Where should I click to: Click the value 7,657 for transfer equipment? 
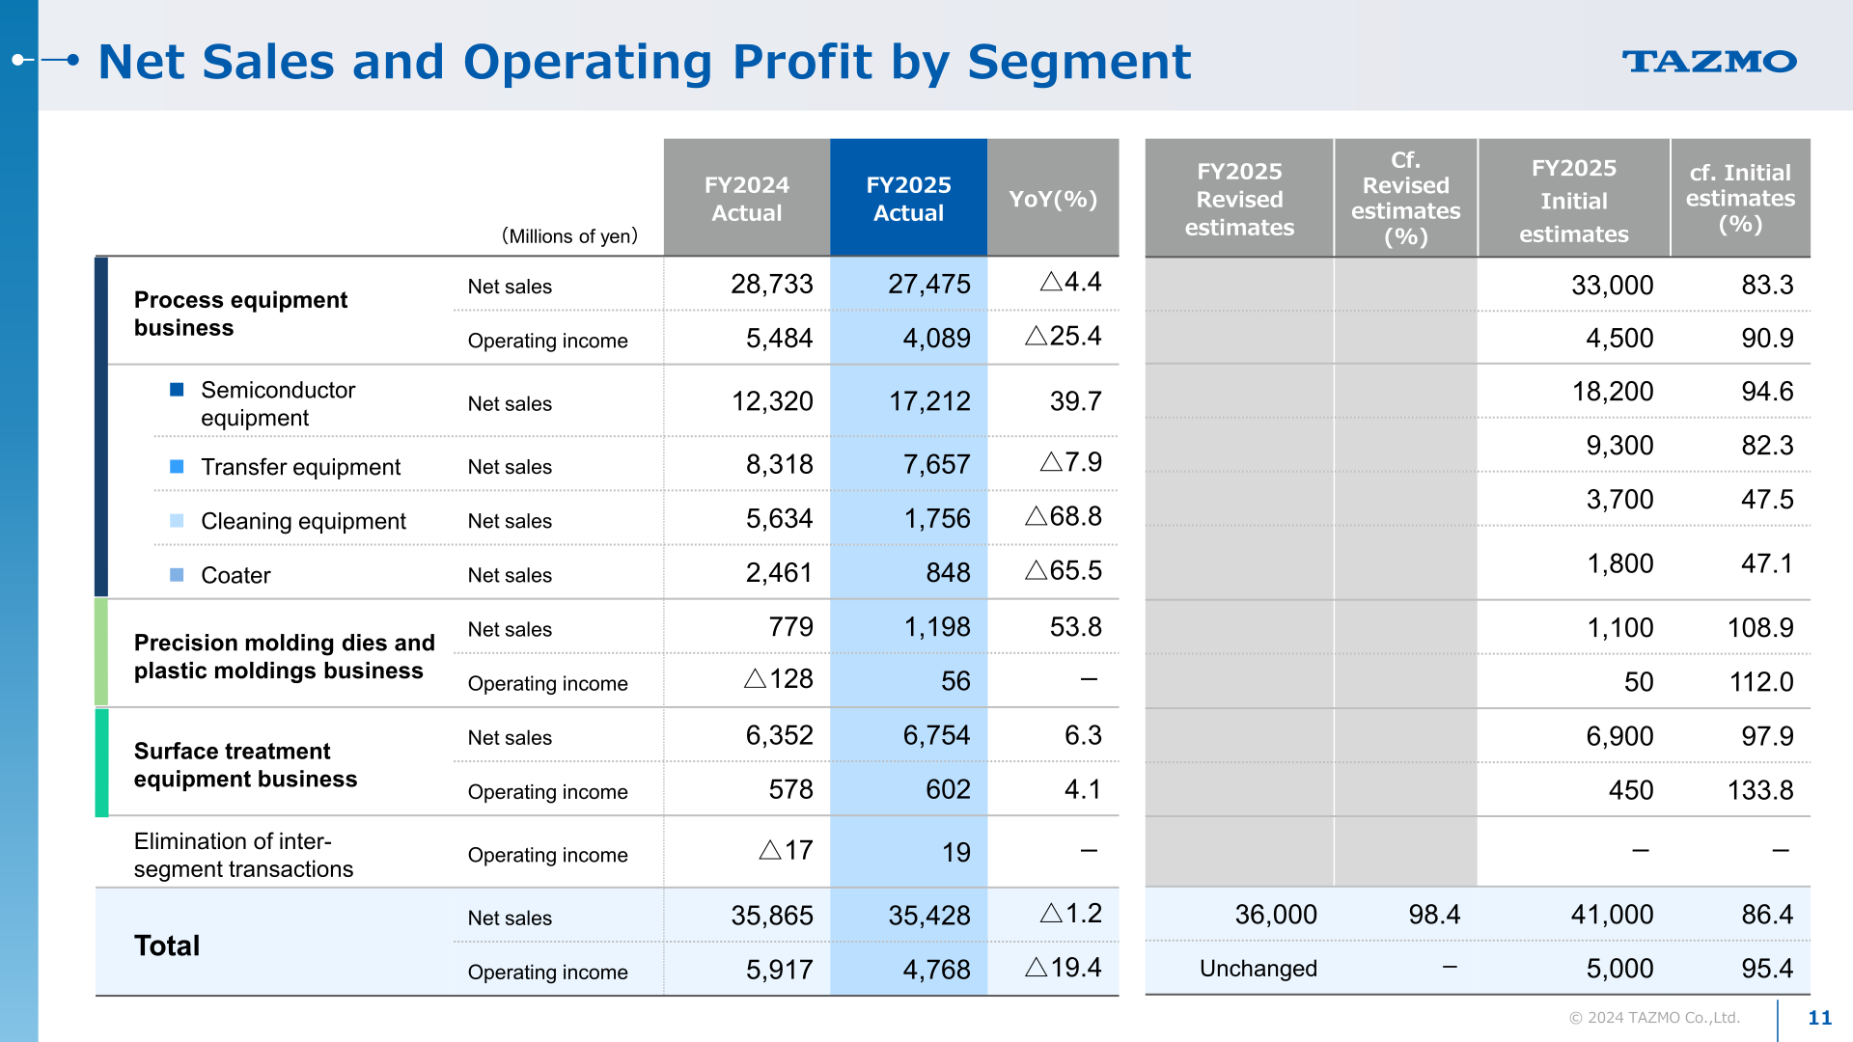936,464
